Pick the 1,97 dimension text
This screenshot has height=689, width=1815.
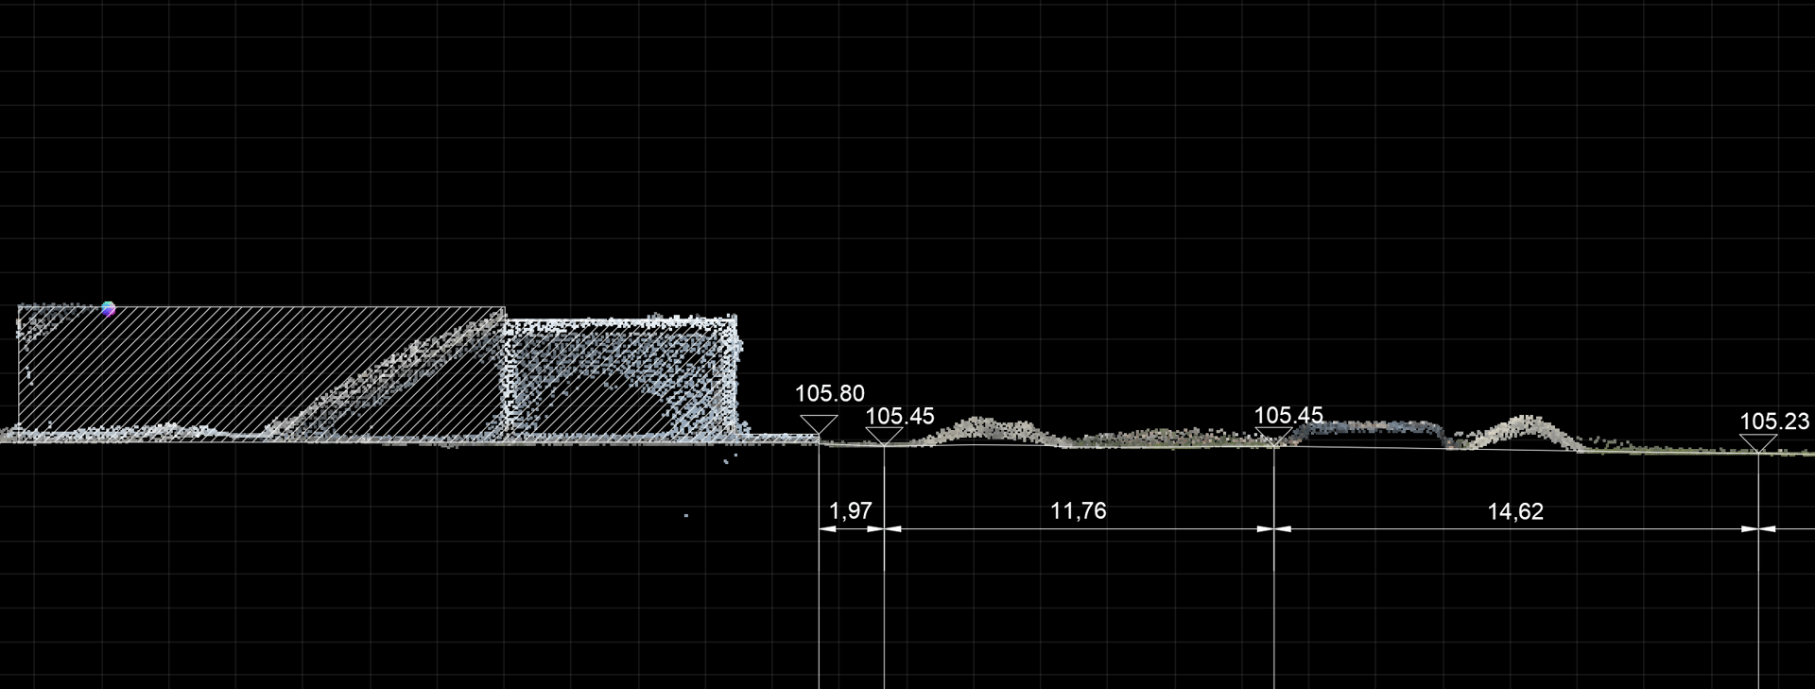pyautogui.click(x=850, y=511)
